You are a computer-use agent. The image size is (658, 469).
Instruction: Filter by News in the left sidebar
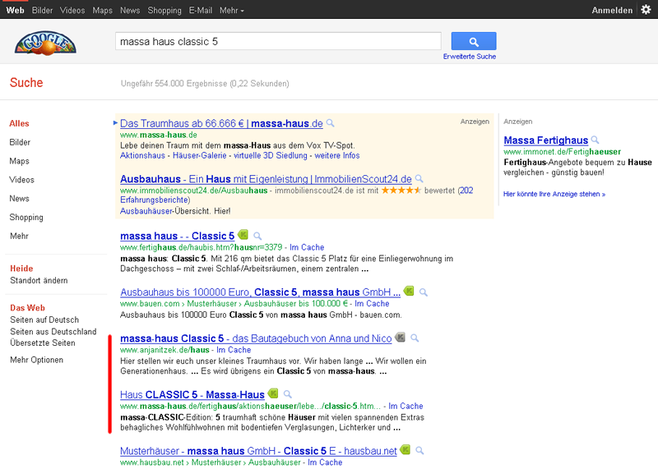click(19, 198)
